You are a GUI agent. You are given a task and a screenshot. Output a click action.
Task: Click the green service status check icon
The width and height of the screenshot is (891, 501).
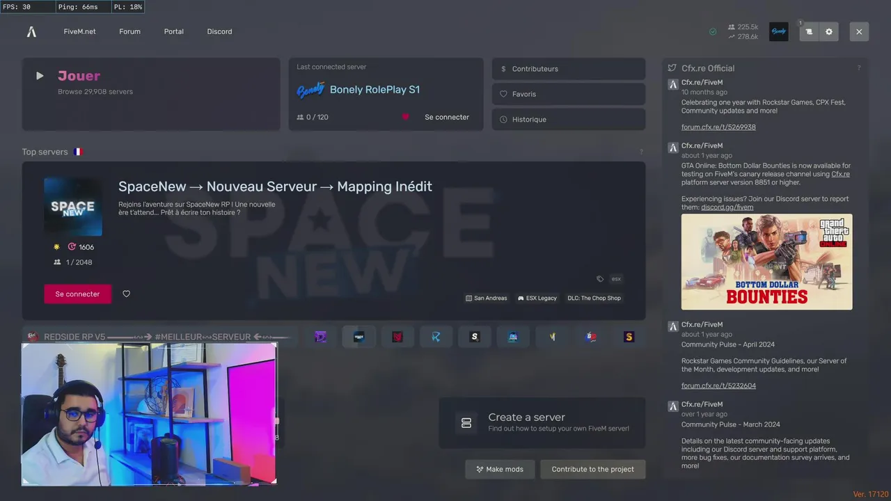pyautogui.click(x=713, y=32)
